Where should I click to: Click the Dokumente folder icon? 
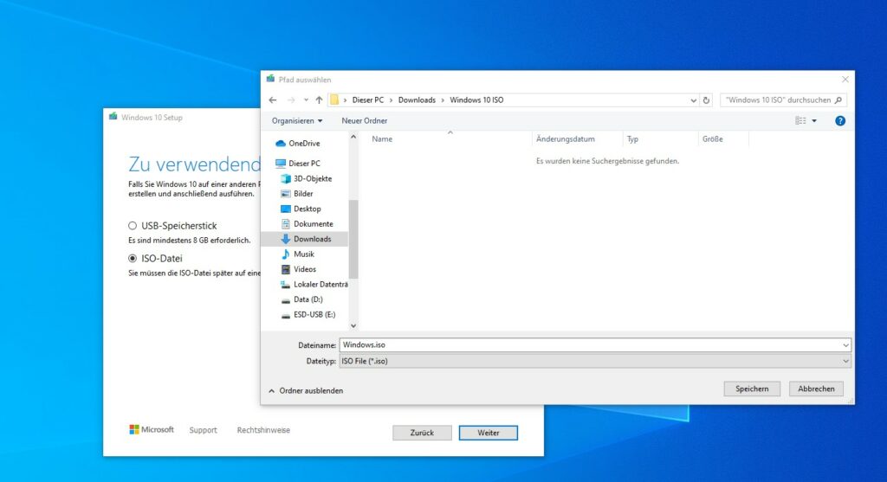click(x=286, y=224)
